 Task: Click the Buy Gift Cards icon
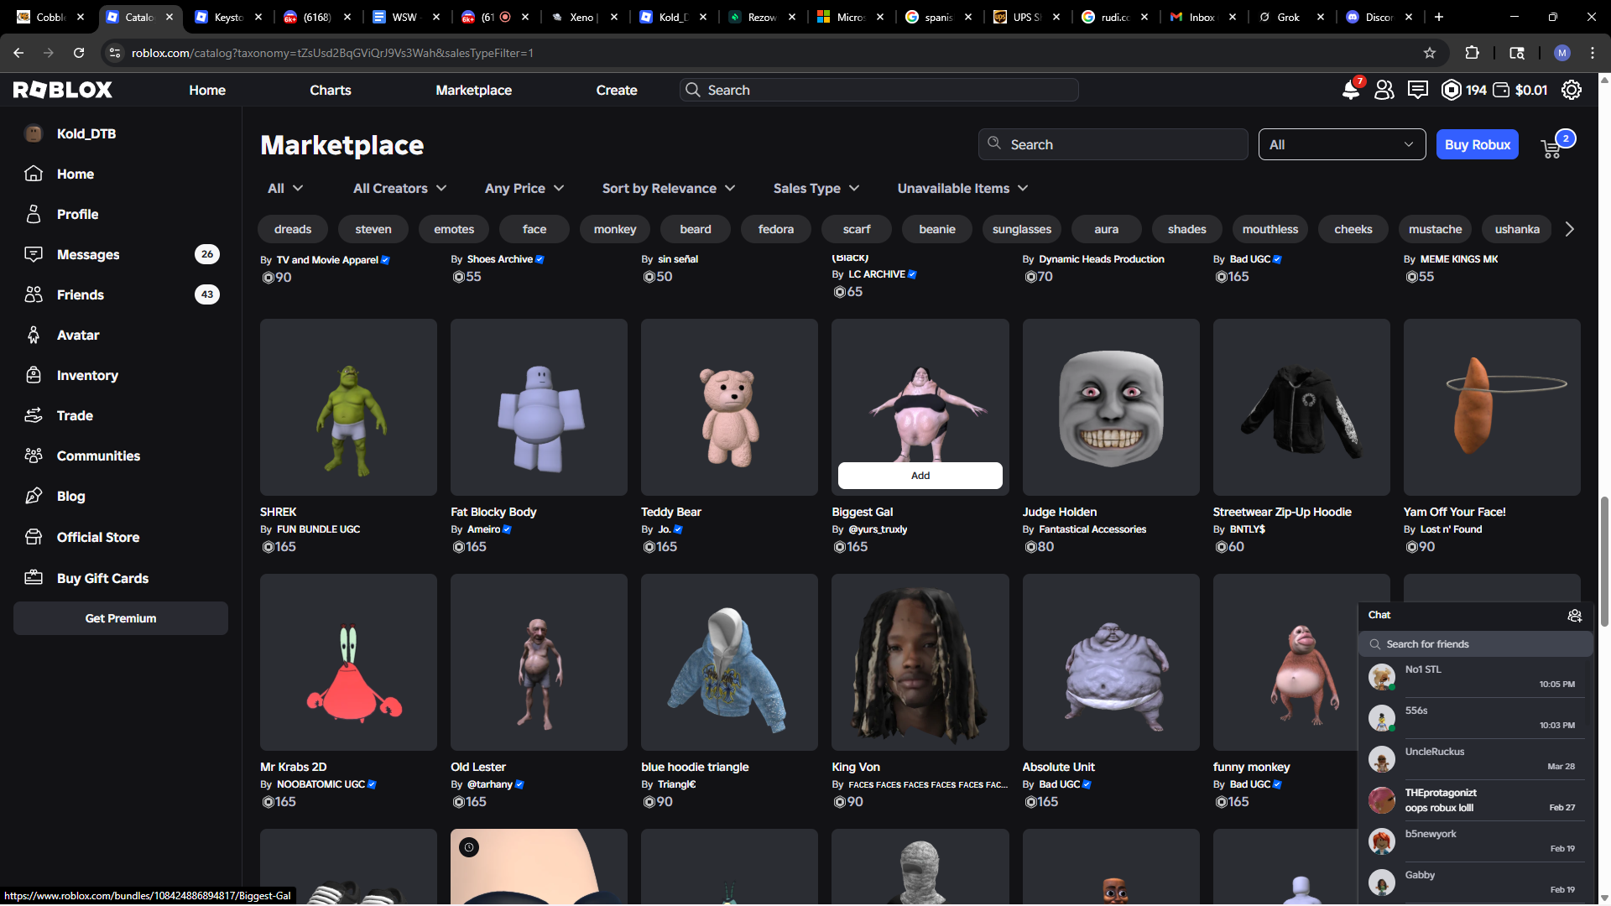34,578
